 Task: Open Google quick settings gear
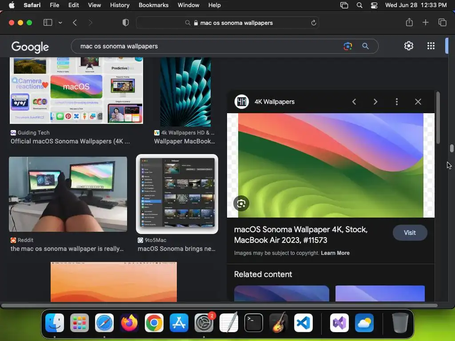pos(409,46)
